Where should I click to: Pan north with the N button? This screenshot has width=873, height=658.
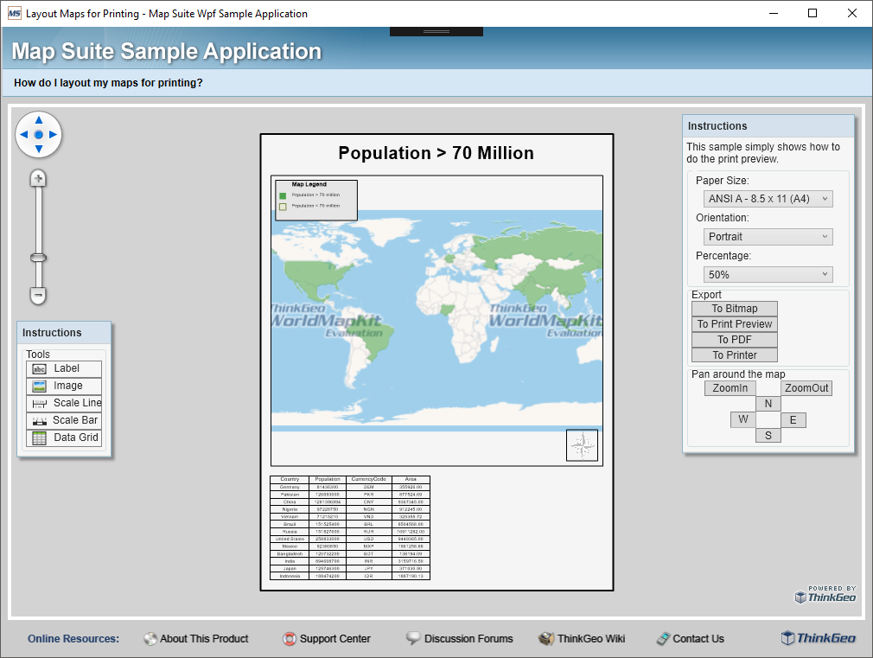click(768, 404)
